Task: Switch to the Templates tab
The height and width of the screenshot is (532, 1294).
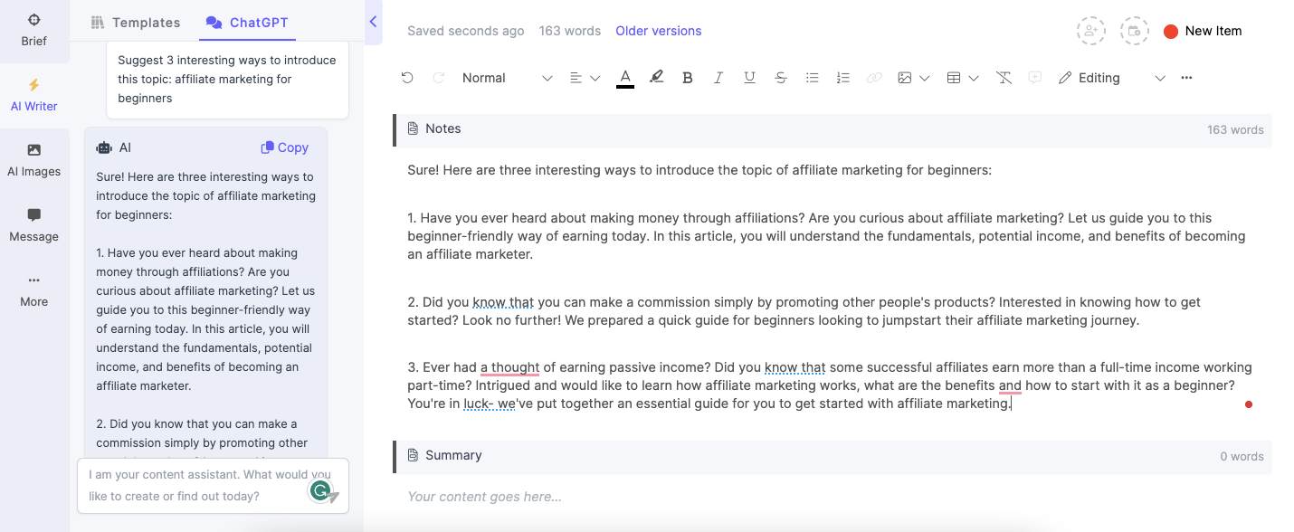Action: [x=135, y=22]
